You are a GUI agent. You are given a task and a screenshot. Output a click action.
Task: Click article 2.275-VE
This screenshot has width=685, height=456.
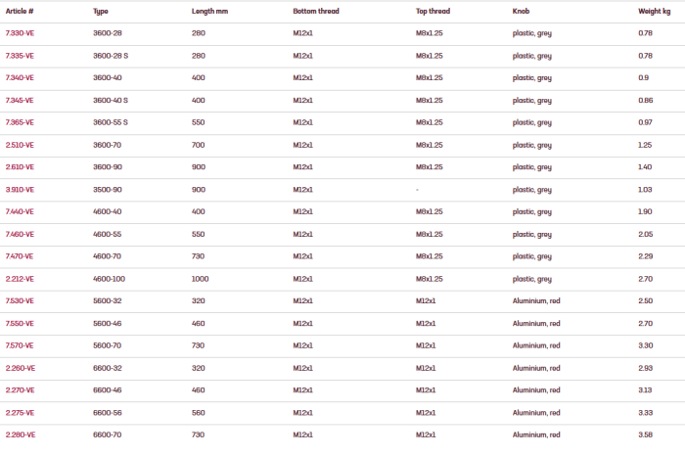coord(21,412)
